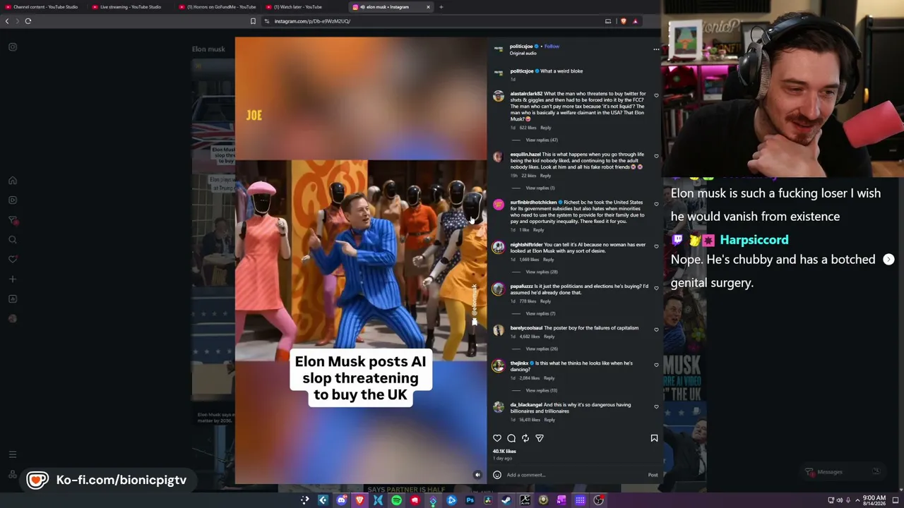Open a new browser tab

click(x=441, y=7)
